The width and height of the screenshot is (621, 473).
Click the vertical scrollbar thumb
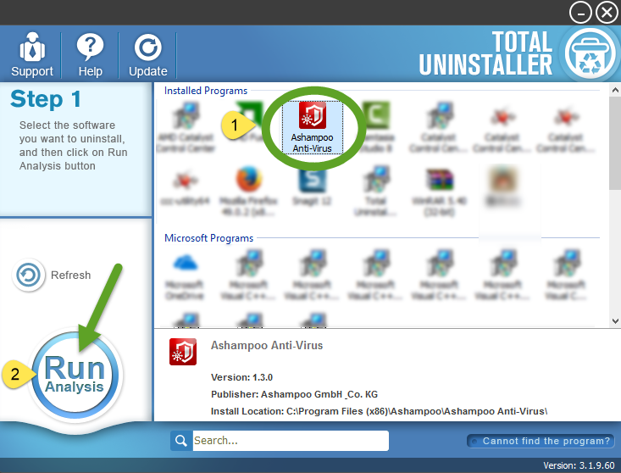tap(615, 143)
